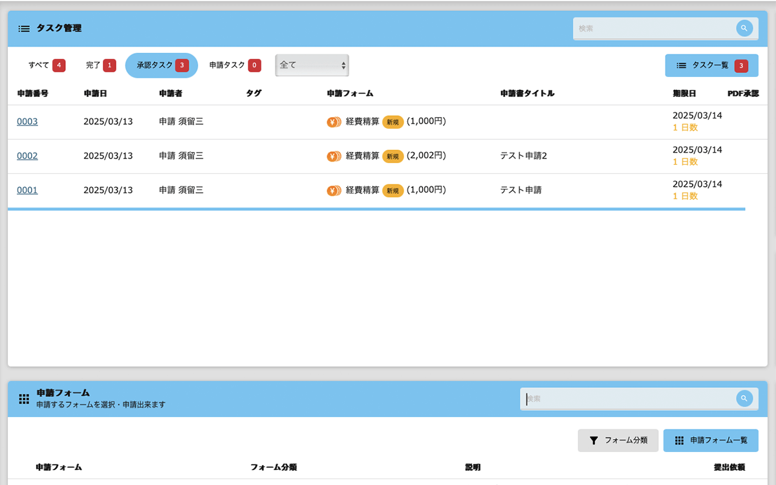The image size is (776, 485).
Task: Click the list icon beside タスク管理 title
Action: tap(24, 28)
